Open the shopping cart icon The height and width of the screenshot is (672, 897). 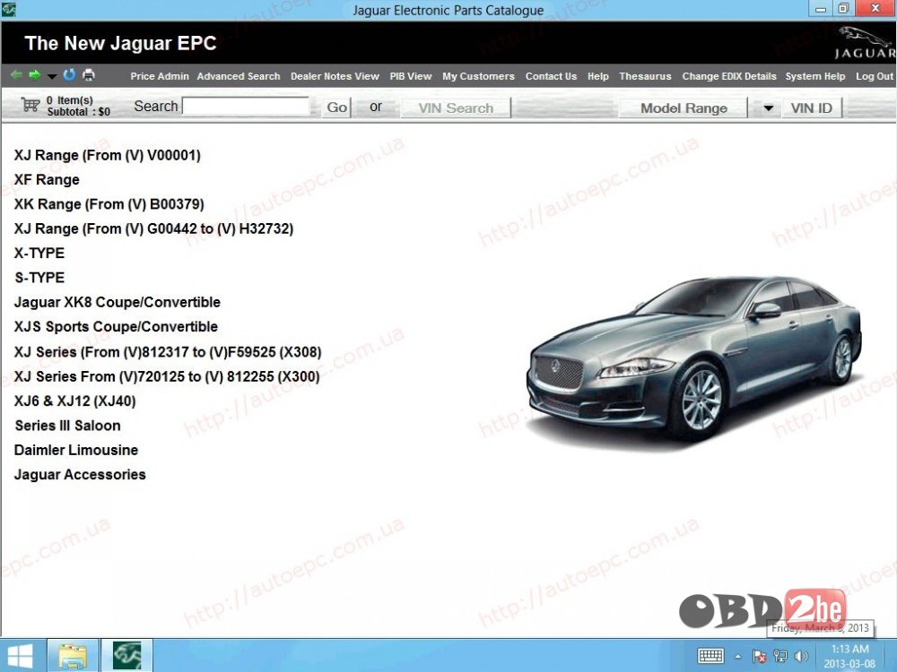pyautogui.click(x=30, y=105)
